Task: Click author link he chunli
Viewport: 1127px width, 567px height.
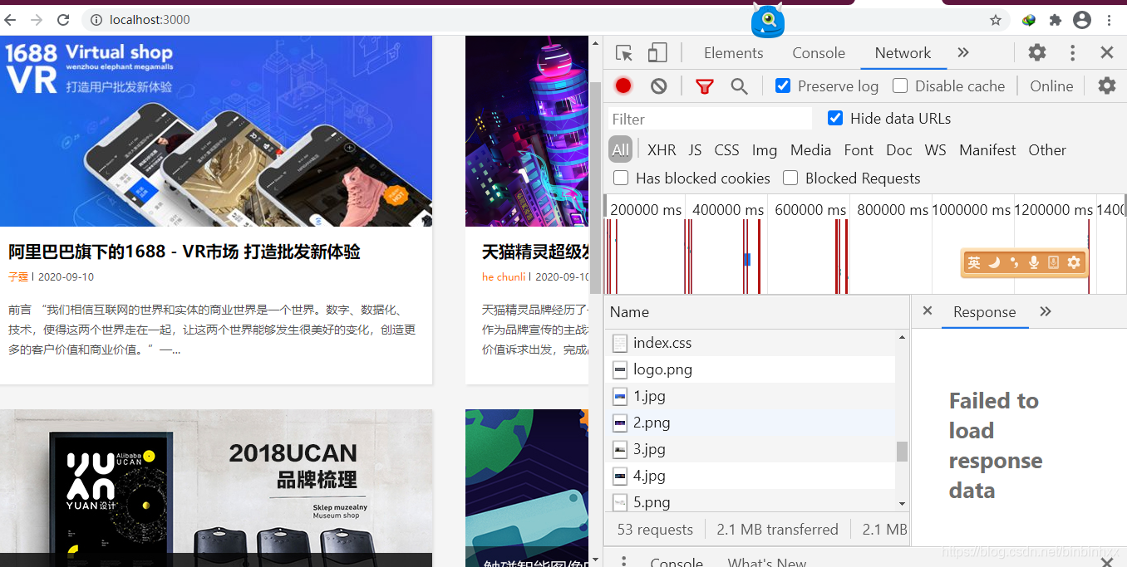Action: point(504,276)
